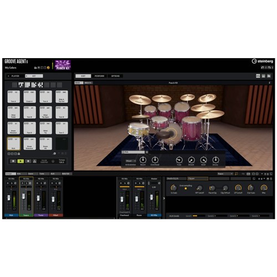Open the PERFORM tab
Viewport: 277px width, 277px height.
coord(99,76)
